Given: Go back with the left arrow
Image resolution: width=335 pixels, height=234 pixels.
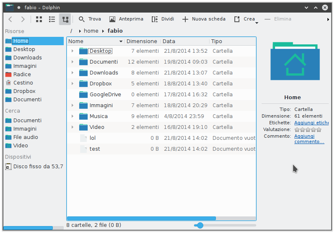Looking at the screenshot, I should (x=10, y=19).
